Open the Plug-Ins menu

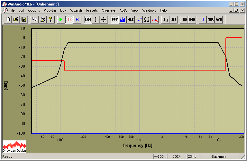click(50, 10)
